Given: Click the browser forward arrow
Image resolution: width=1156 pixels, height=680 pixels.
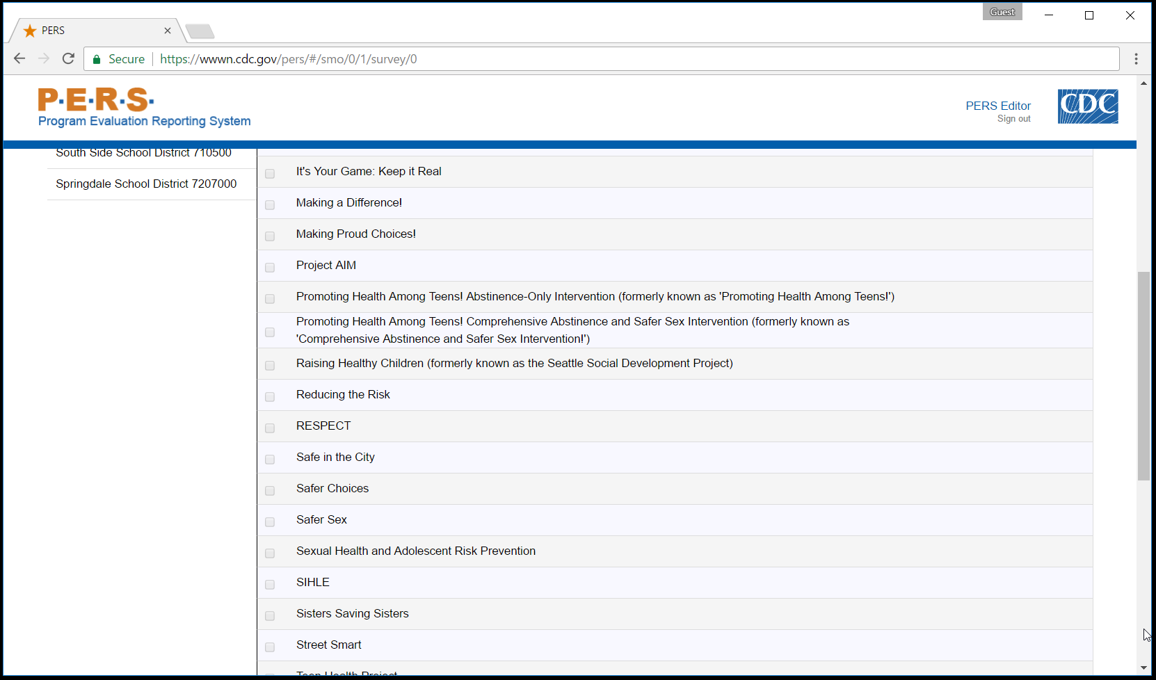Looking at the screenshot, I should (x=44, y=59).
